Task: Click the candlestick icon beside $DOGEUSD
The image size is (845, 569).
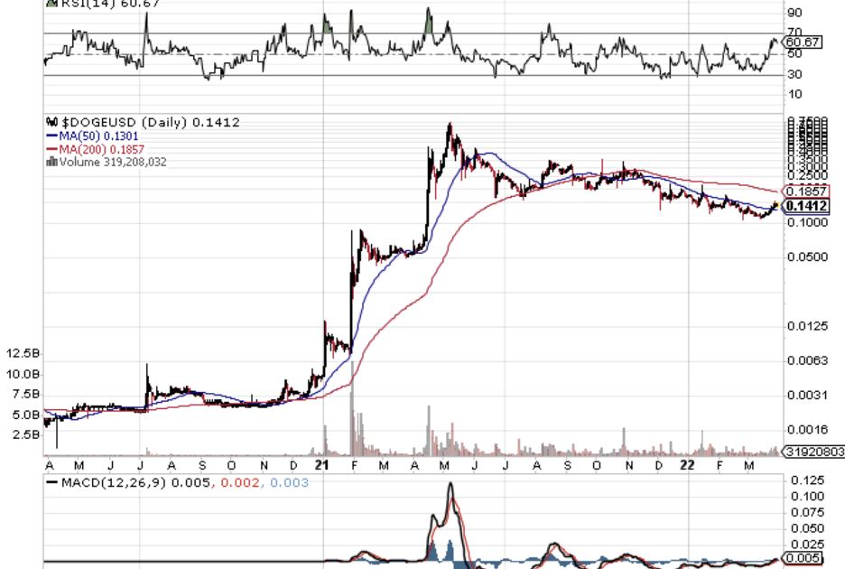Action: 51,122
